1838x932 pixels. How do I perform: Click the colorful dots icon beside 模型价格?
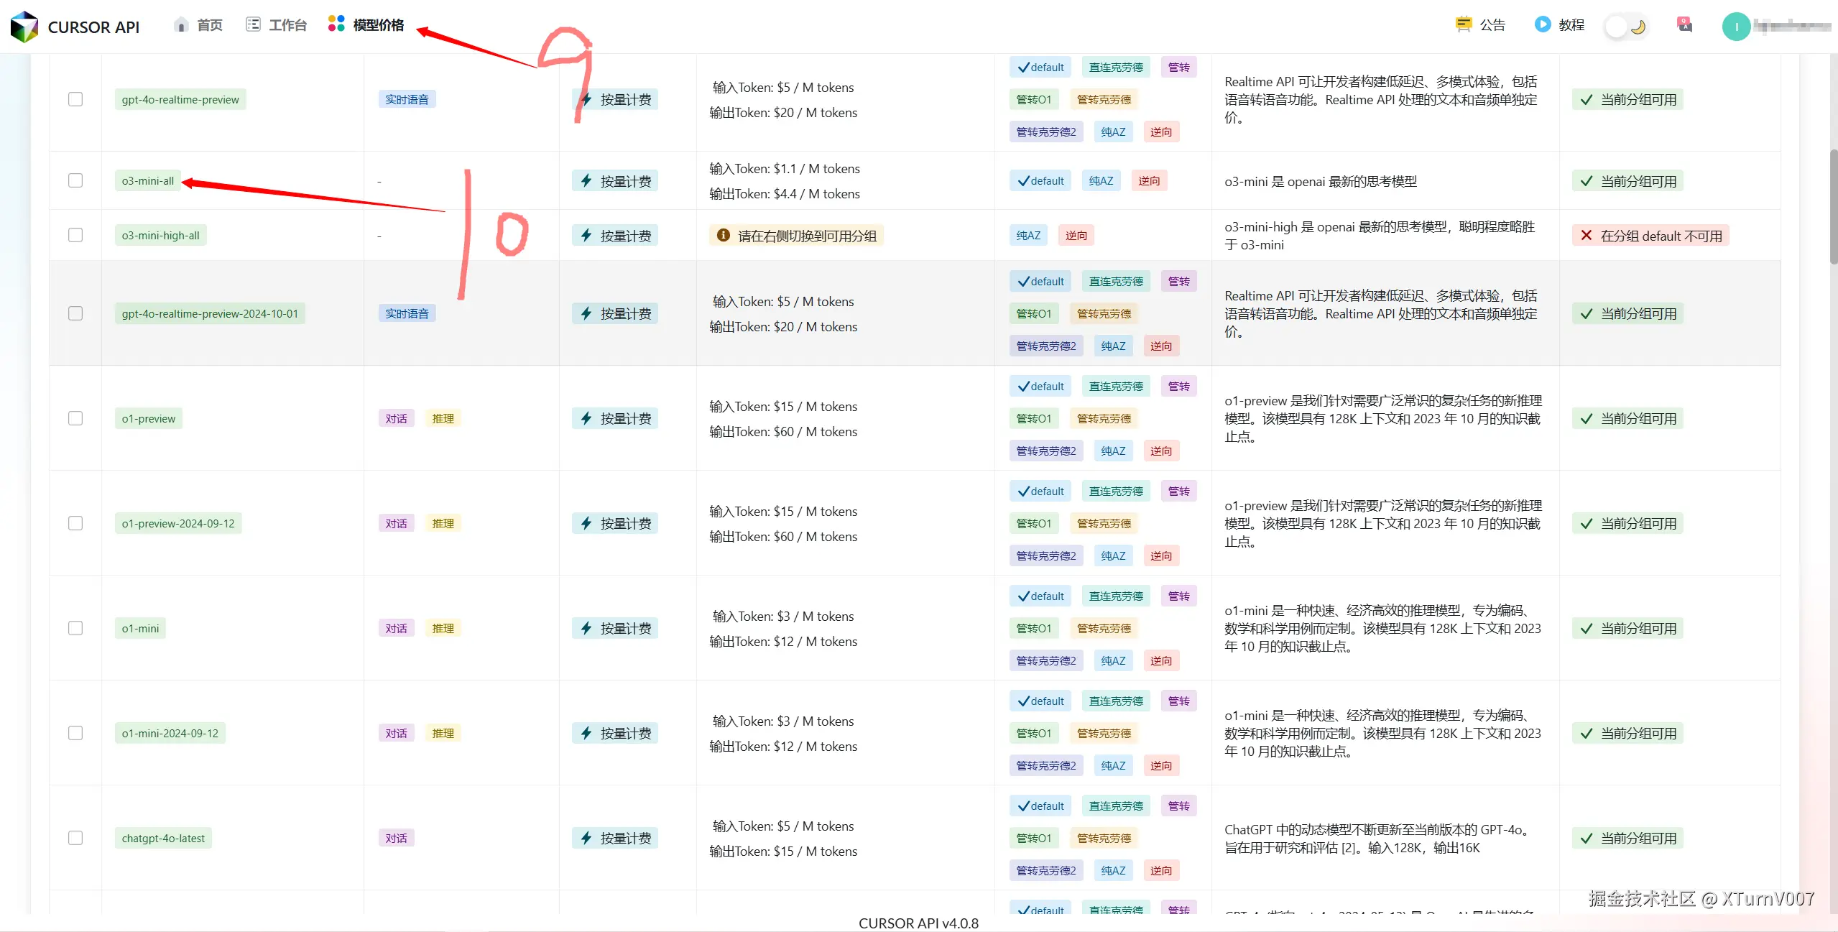point(335,24)
